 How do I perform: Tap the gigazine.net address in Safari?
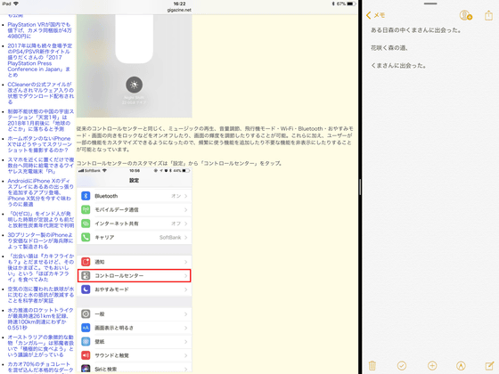coord(179,10)
